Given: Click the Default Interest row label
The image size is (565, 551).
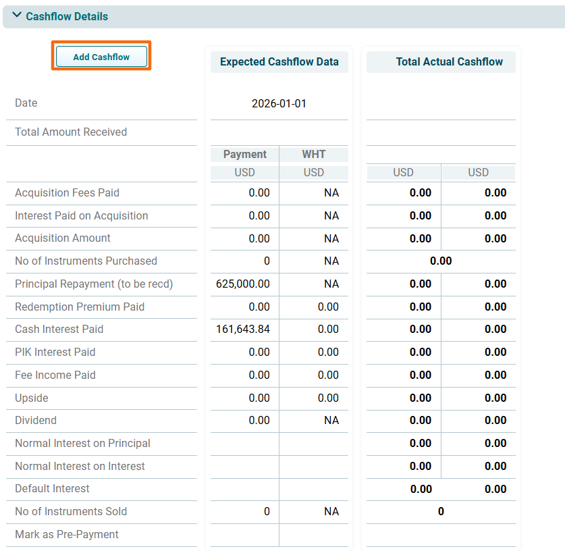Looking at the screenshot, I should click(52, 489).
